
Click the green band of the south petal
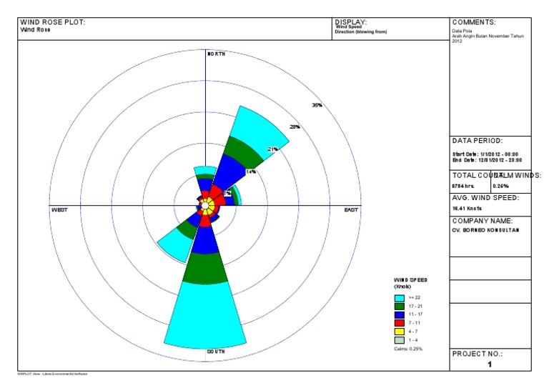tap(205, 269)
